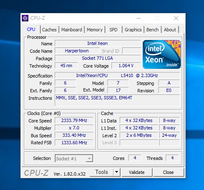Click the Ext. Family value field
204x190 pixels.
tap(65, 90)
